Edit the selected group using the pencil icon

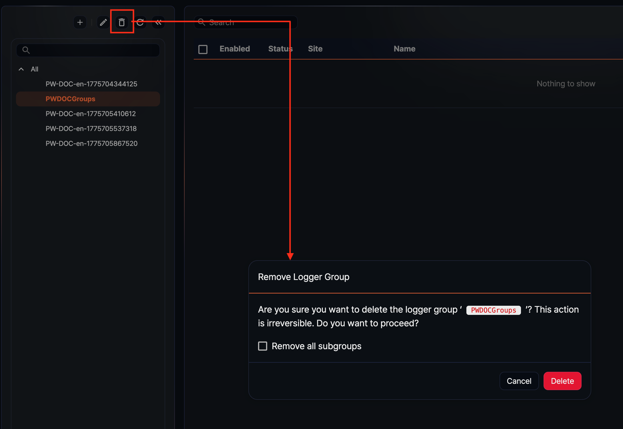pyautogui.click(x=103, y=22)
